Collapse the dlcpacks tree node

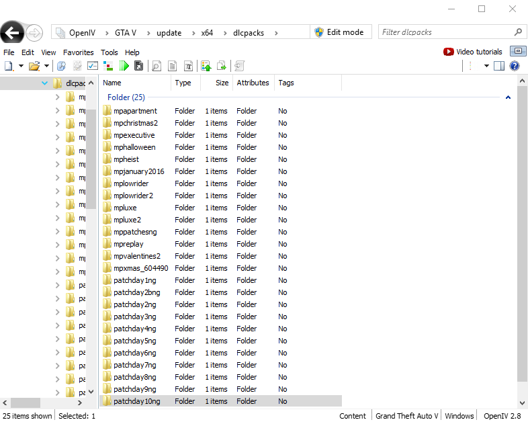point(44,83)
